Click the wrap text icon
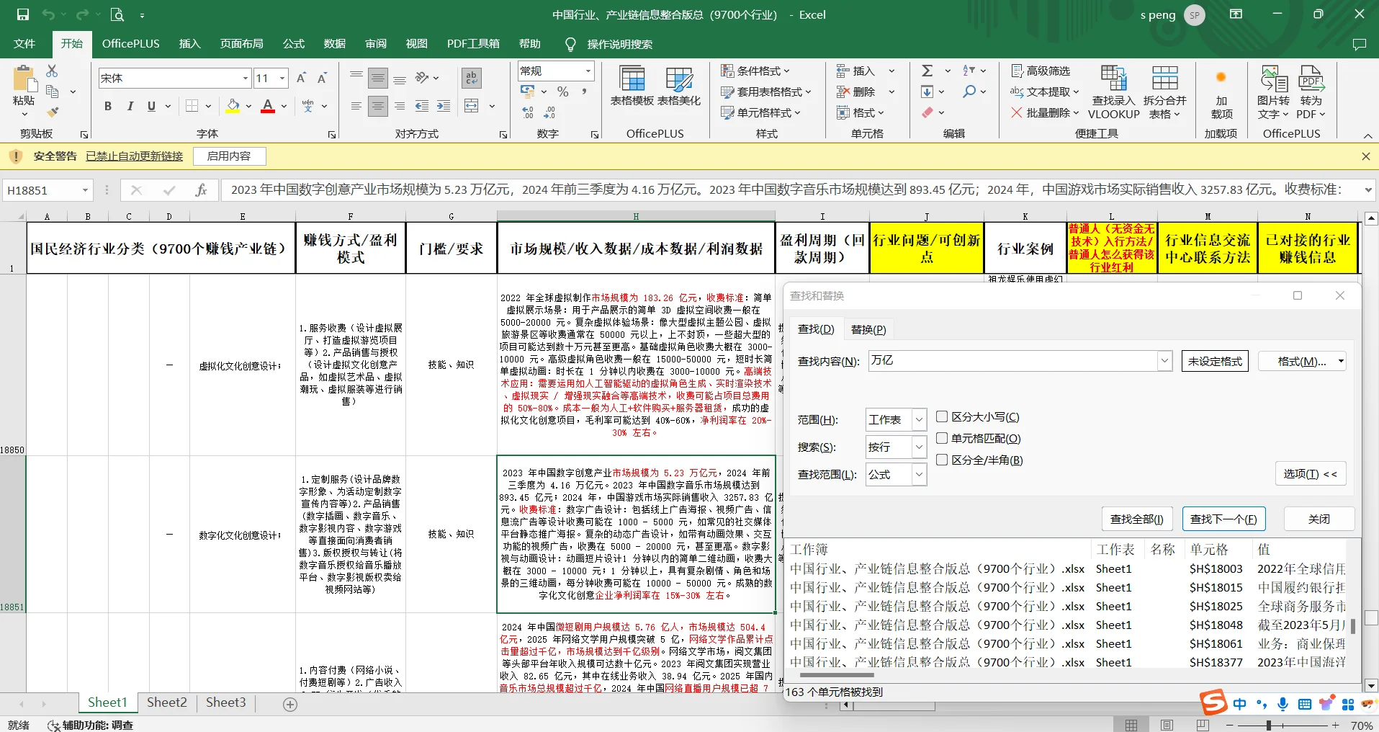The height and width of the screenshot is (732, 1379). [x=472, y=78]
